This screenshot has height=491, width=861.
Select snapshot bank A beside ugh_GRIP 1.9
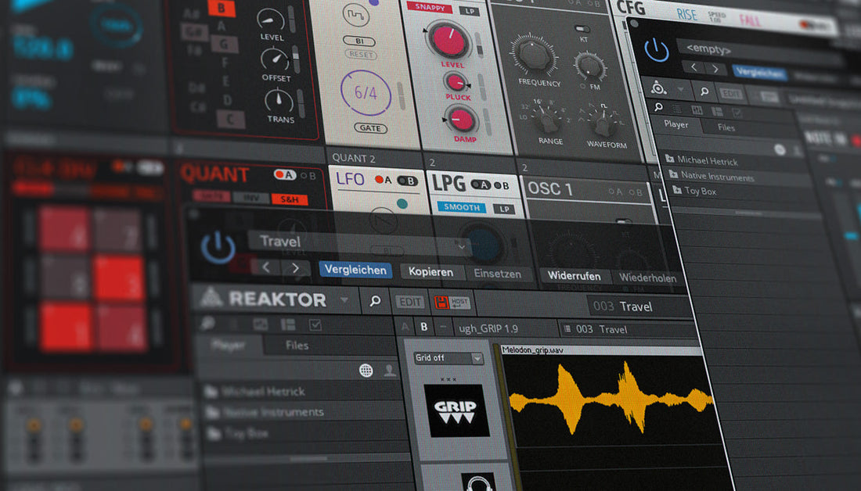pyautogui.click(x=405, y=327)
